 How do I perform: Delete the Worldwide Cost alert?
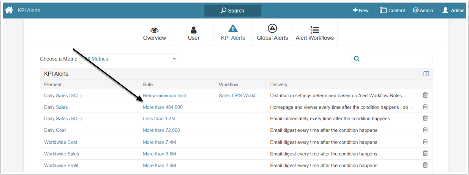tap(425, 142)
